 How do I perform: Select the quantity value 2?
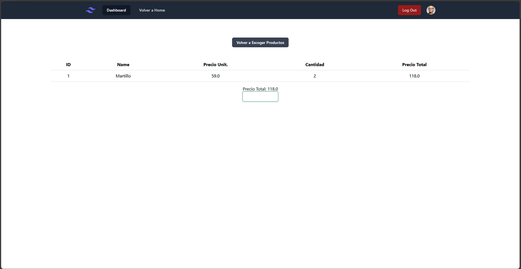pyautogui.click(x=314, y=76)
